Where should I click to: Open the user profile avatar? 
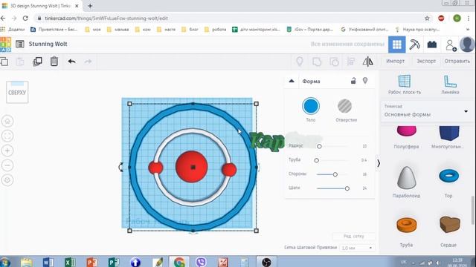(x=467, y=44)
